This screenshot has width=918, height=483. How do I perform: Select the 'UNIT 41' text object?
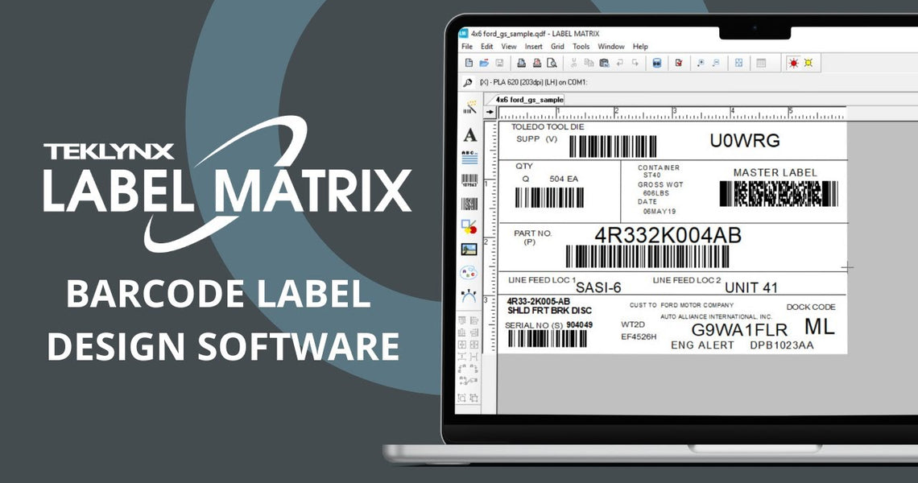751,287
